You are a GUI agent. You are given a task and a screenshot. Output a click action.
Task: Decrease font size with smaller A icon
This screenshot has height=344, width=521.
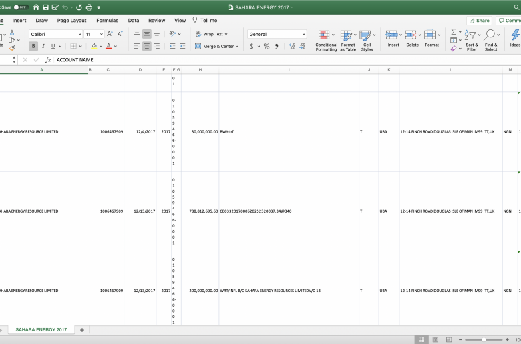[x=120, y=34]
